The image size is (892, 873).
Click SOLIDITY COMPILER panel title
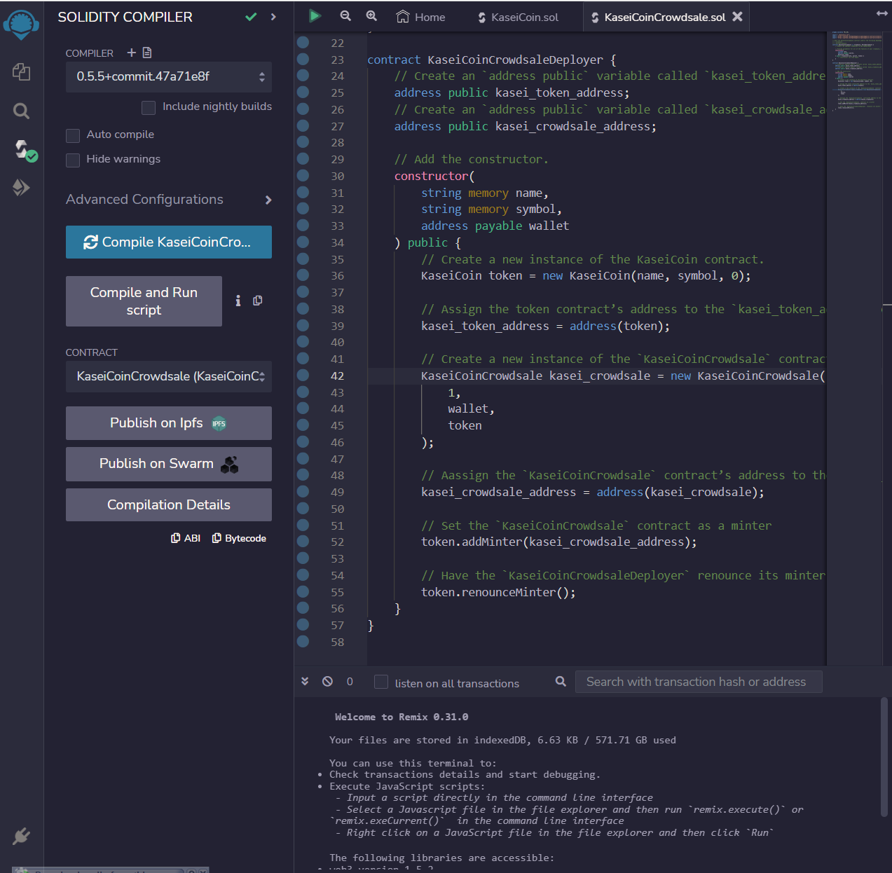(125, 17)
